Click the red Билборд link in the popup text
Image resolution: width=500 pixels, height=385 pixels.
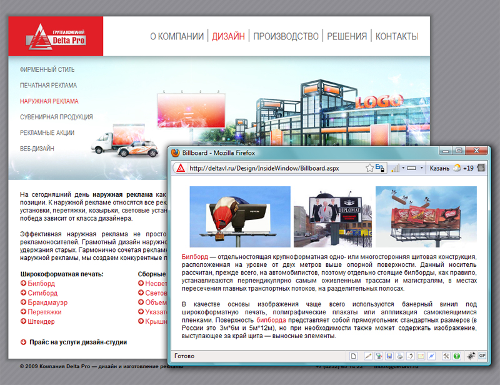tap(194, 257)
